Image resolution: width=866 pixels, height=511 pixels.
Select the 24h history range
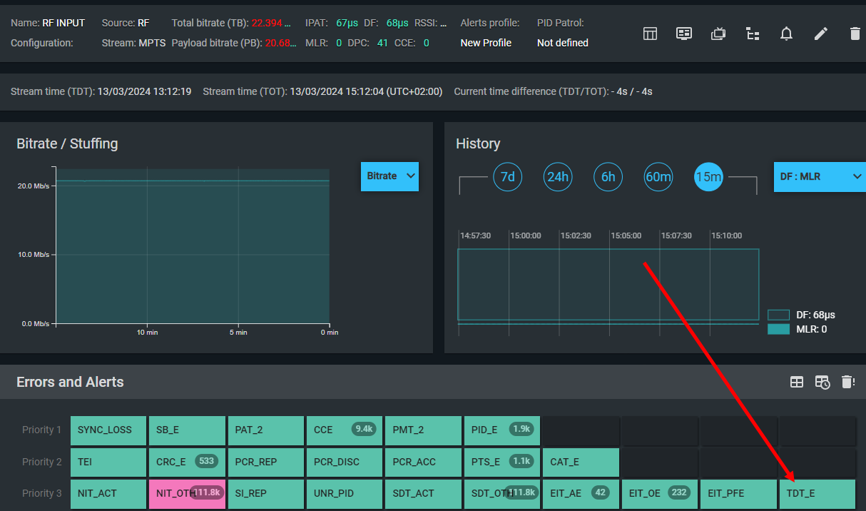558,177
